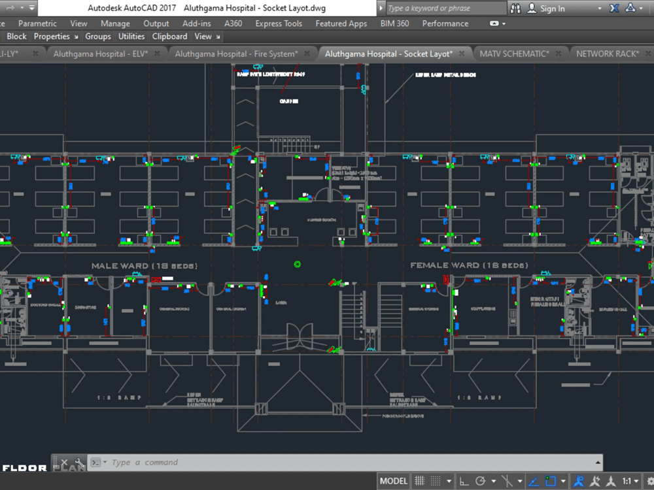Open the status bar Customization gear icon
This screenshot has width=654, height=490.
click(x=649, y=482)
